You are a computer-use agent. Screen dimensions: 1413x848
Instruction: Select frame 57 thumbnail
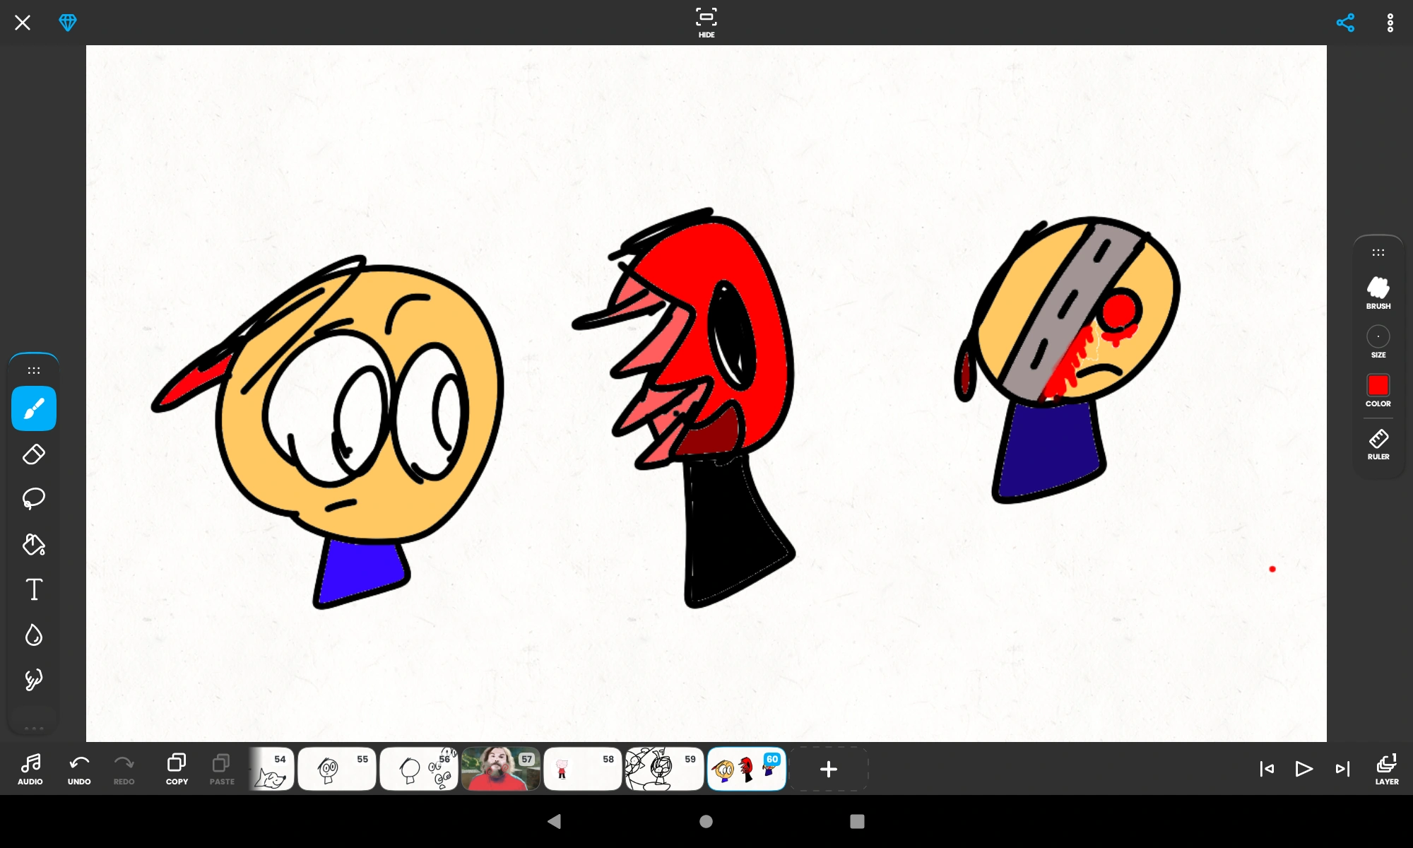pyautogui.click(x=500, y=769)
